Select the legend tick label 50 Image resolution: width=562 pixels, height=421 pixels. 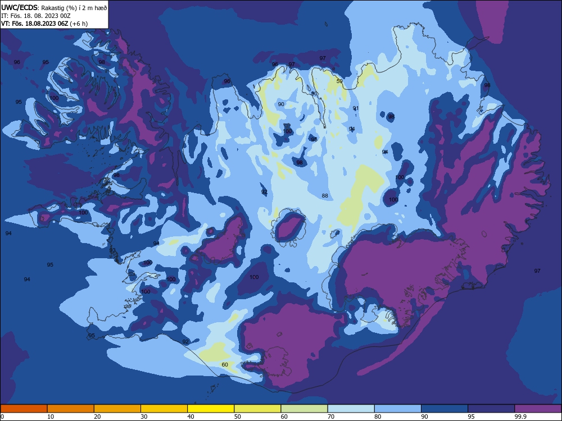pyautogui.click(x=238, y=417)
